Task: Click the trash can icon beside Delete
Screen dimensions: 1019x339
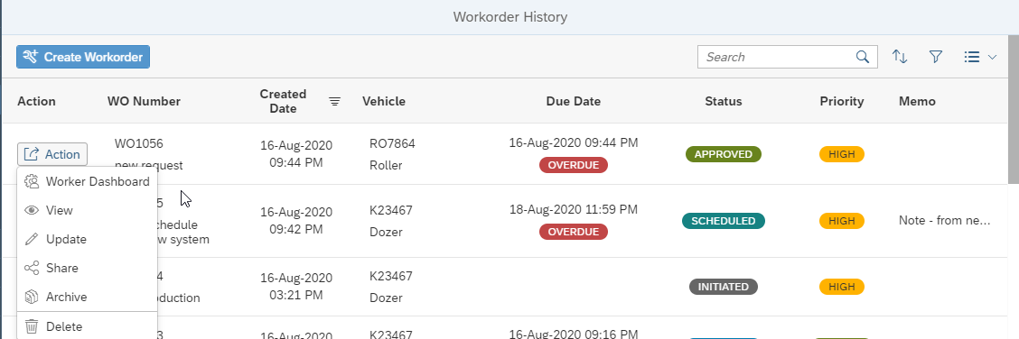Action: (x=32, y=326)
